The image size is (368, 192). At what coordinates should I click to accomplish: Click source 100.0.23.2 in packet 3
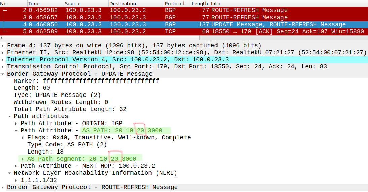click(x=83, y=18)
